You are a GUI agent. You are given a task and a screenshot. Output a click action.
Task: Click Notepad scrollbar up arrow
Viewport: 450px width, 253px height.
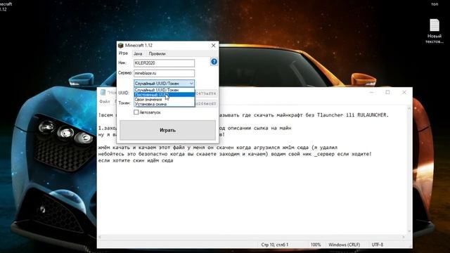(x=409, y=108)
